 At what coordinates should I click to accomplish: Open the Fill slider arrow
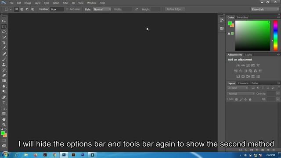point(278,100)
